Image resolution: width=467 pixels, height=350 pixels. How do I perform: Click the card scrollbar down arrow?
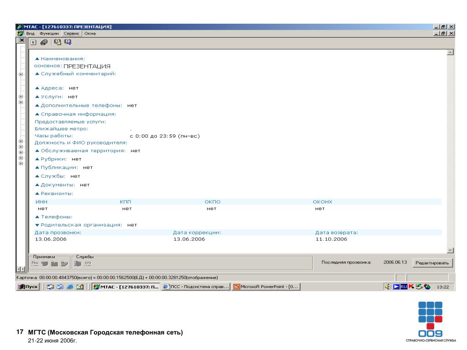pos(450,251)
